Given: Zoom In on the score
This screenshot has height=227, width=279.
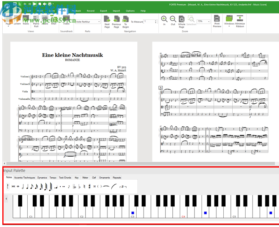Looking at the screenshot, I should point(164,21).
